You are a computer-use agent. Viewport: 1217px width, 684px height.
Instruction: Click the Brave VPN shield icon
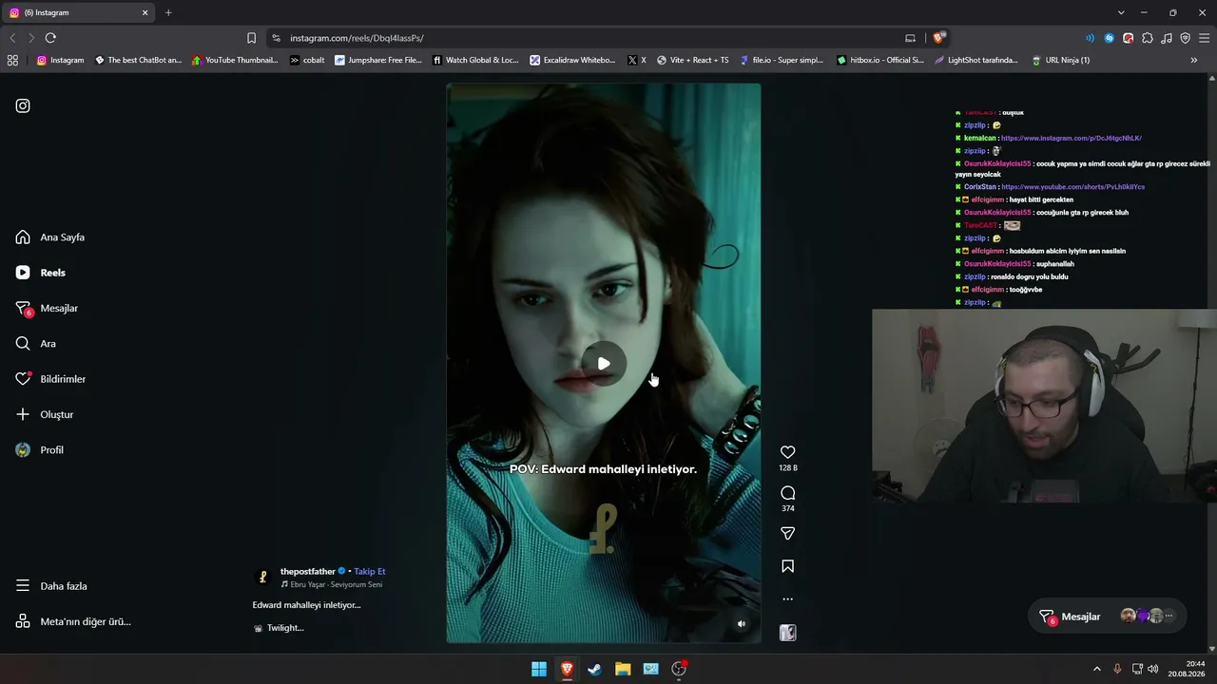pyautogui.click(x=1186, y=38)
